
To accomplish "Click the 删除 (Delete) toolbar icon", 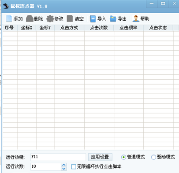I will pos(30,19).
